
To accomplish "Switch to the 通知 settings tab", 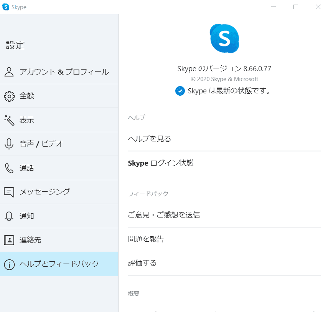I will pos(27,216).
